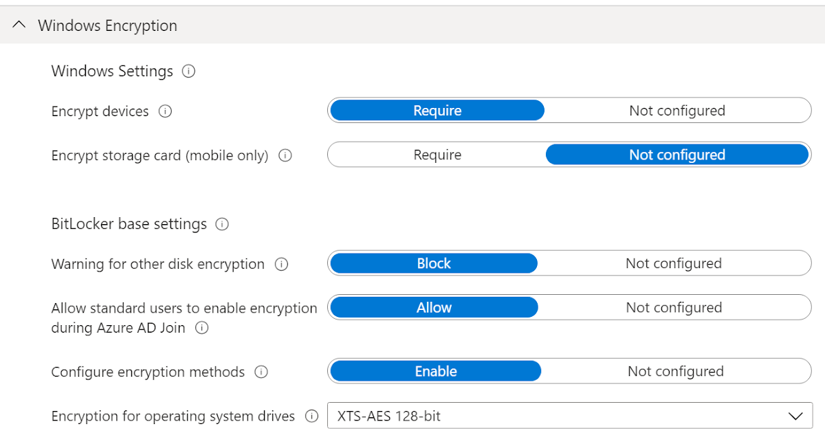Click the BitLocker base settings info icon
This screenshot has width=825, height=433.
[x=223, y=224]
